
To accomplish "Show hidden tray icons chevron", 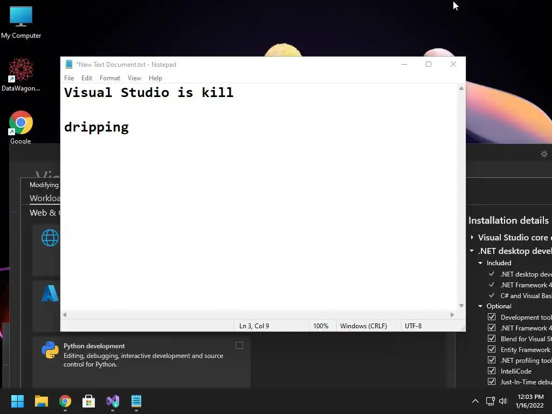I will 475,401.
